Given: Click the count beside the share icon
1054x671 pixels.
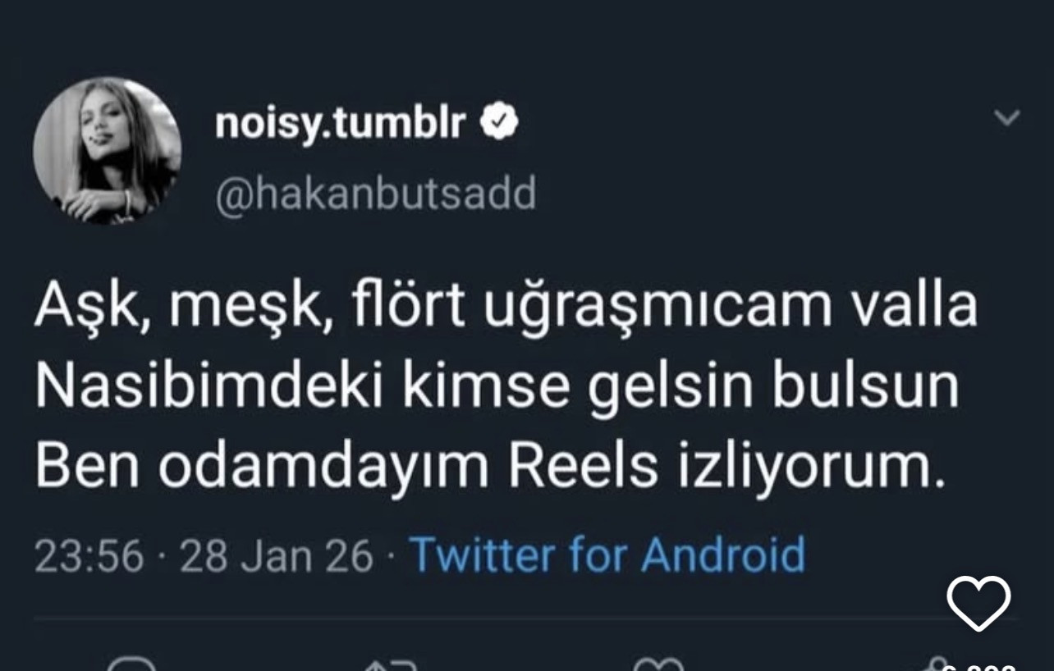Looking at the screenshot, I should [x=985, y=666].
